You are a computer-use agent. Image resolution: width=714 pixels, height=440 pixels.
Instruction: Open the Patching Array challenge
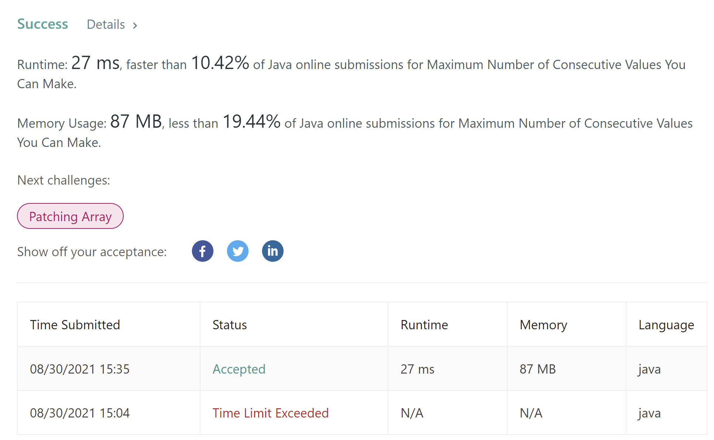pos(70,216)
